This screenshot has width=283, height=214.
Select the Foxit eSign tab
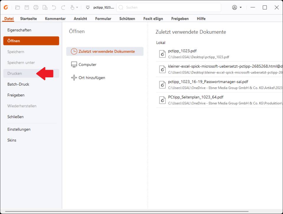click(x=153, y=19)
